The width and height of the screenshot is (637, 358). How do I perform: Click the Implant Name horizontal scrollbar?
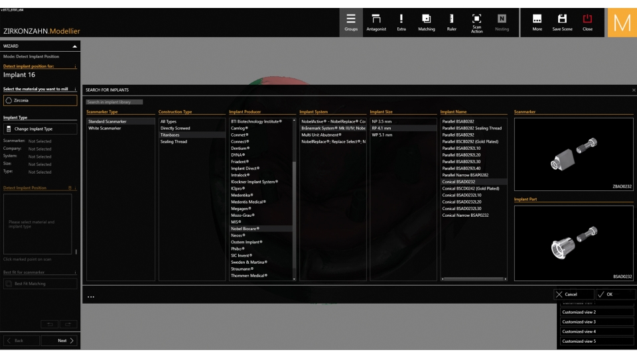point(474,279)
